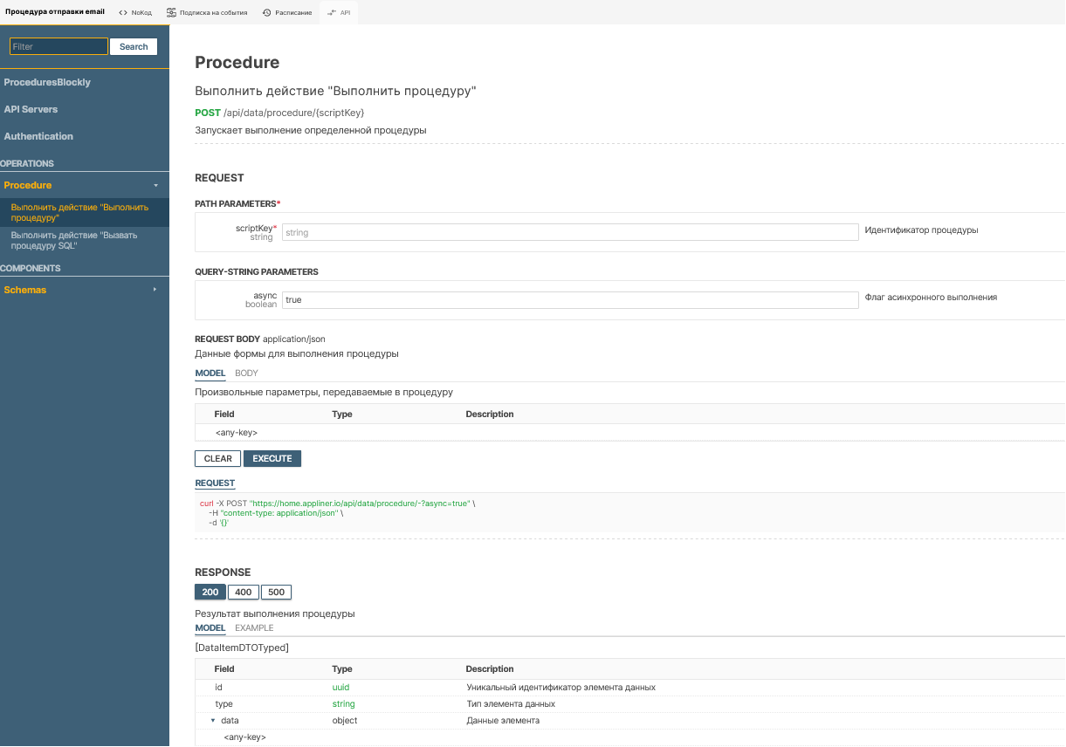The width and height of the screenshot is (1066, 747).
Task: Open the Расписание tab
Action: (x=287, y=12)
